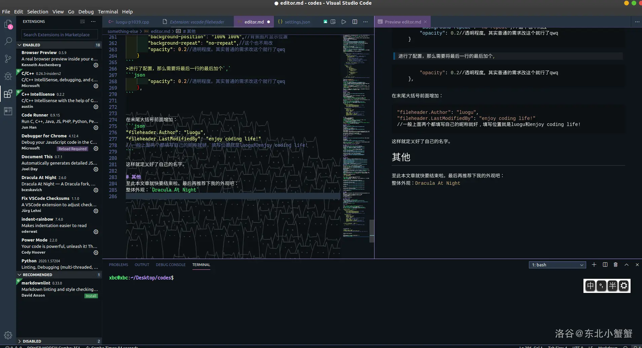This screenshot has width=642, height=348.
Task: Switch to PROBLEMS panel tab
Action: 118,265
